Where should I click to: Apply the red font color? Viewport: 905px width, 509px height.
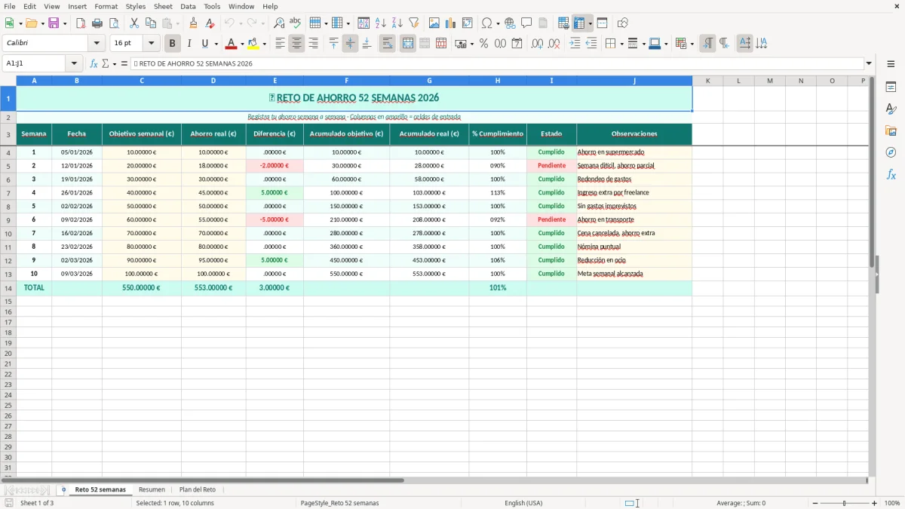232,44
